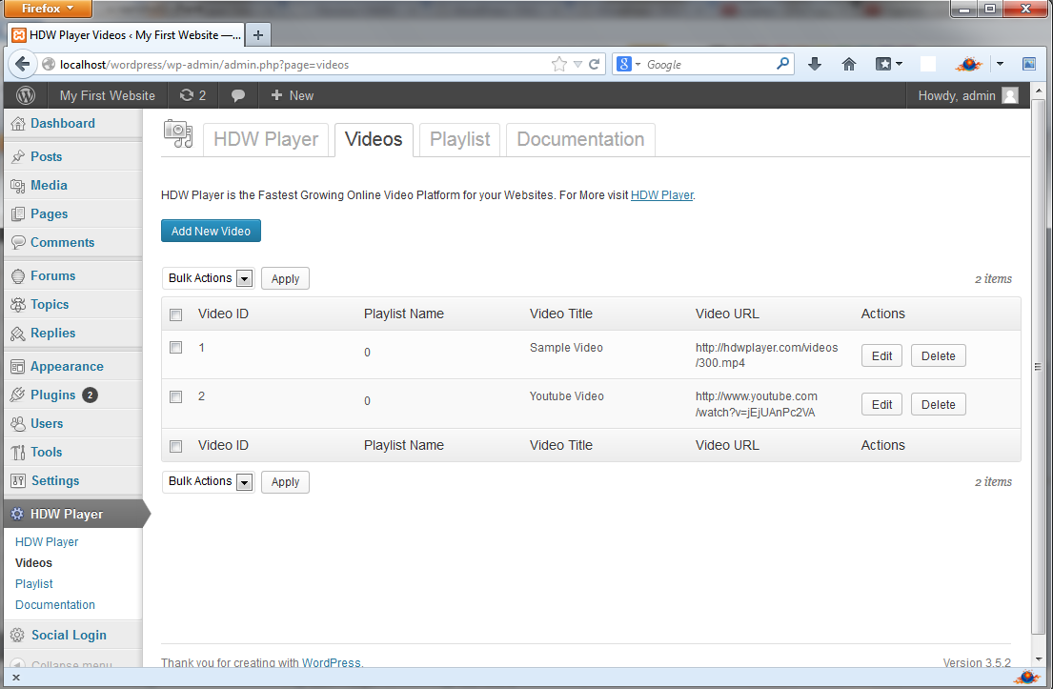Edit the Sample Video row
Viewport: 1053px width, 689px height.
tap(881, 355)
